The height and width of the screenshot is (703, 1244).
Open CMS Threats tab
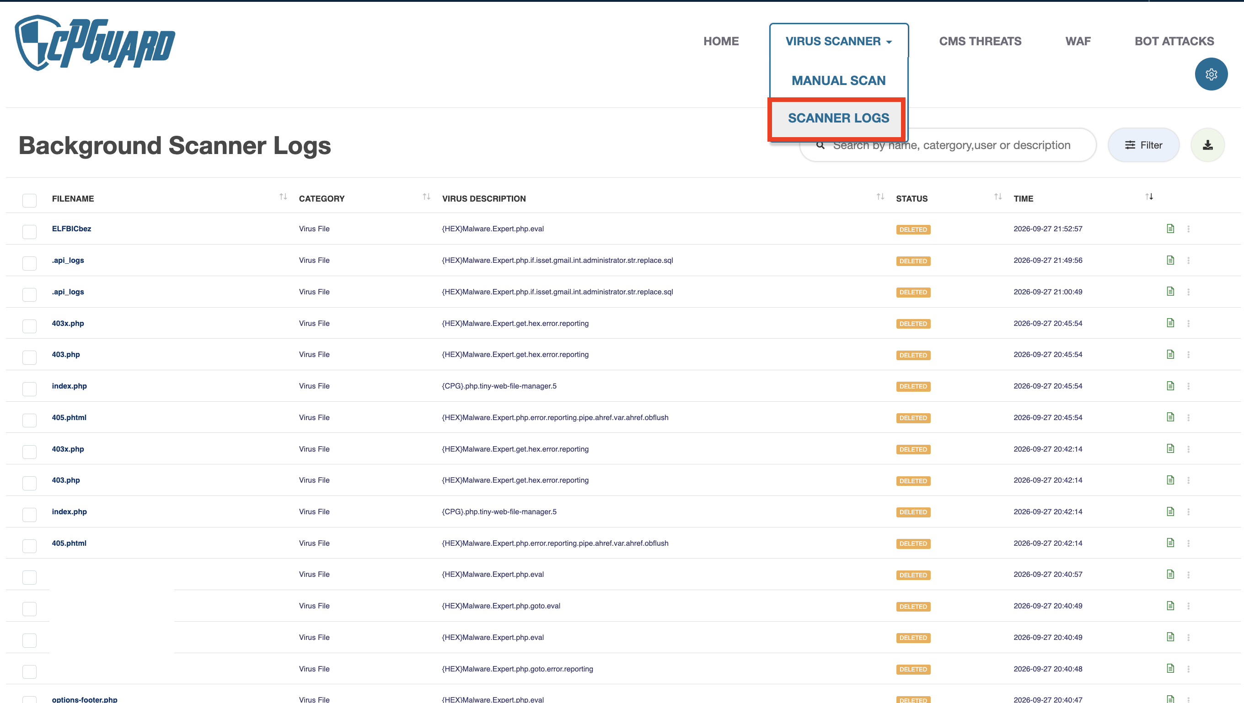coord(980,41)
